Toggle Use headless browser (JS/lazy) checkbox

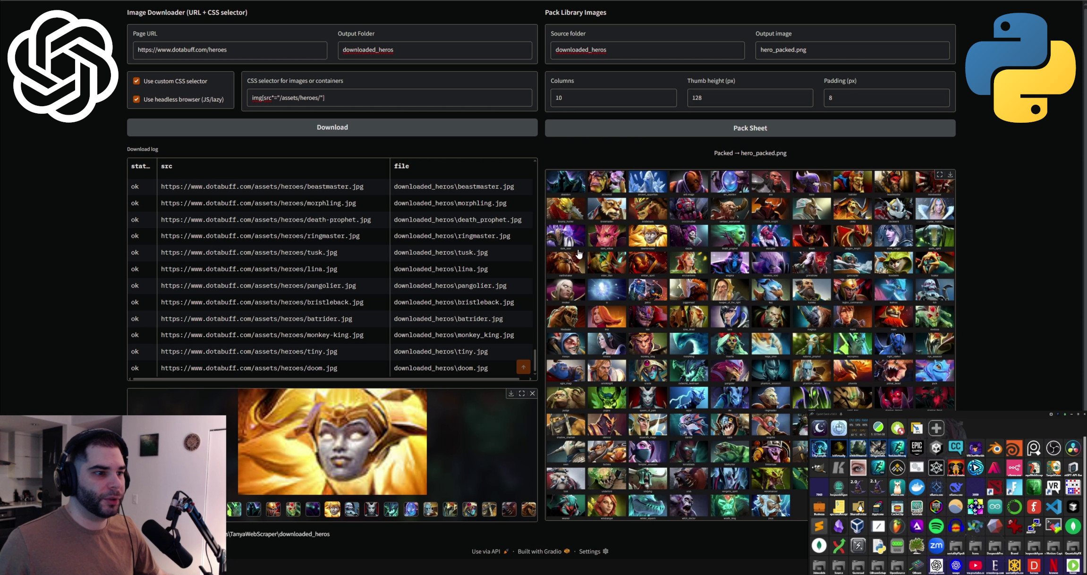[x=136, y=99]
